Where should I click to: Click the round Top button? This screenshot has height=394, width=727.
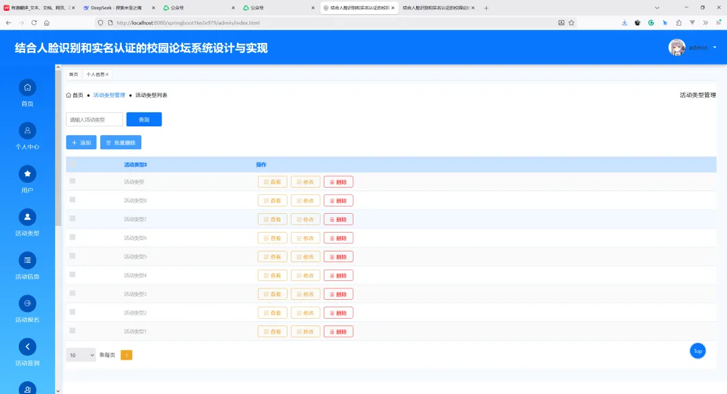click(697, 351)
